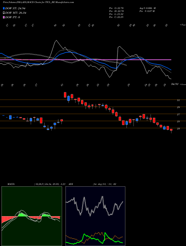
Task: Click the 27 price axis label
Action: (x=178, y=114)
